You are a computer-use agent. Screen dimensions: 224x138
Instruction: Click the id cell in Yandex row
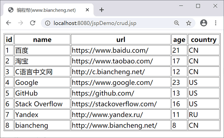pos(9,115)
